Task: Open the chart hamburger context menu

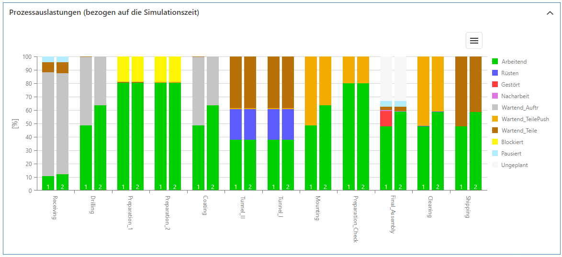Action: tap(474, 41)
